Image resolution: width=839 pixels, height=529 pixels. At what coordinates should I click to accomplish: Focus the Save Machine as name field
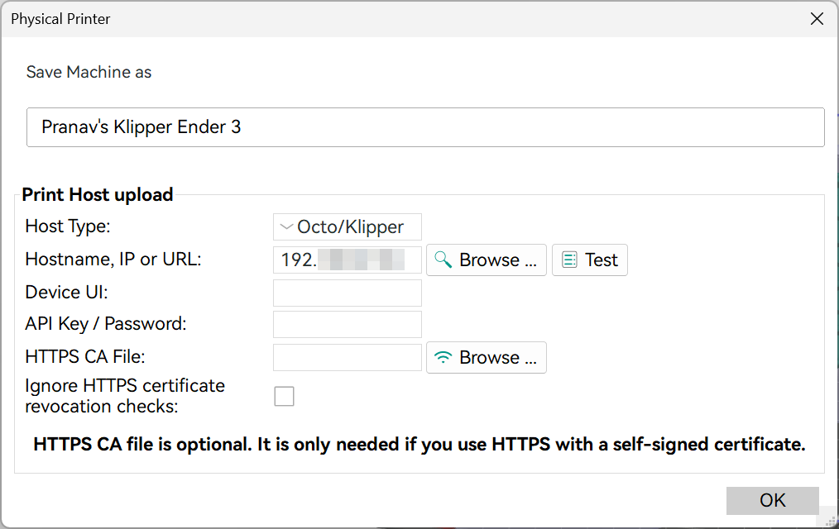coord(425,127)
